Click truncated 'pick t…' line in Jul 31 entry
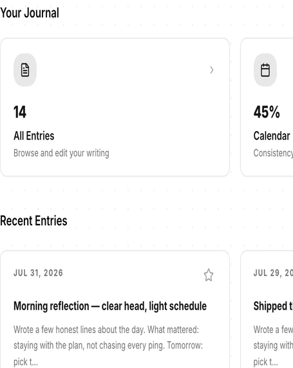This screenshot has height=368, width=293. 26,362
